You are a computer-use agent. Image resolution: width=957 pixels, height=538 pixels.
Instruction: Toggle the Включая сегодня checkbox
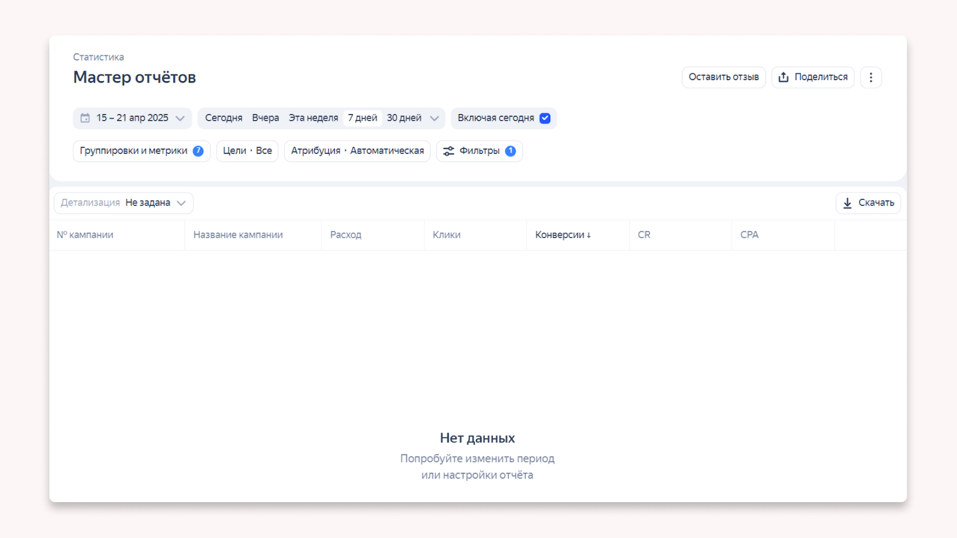point(545,118)
